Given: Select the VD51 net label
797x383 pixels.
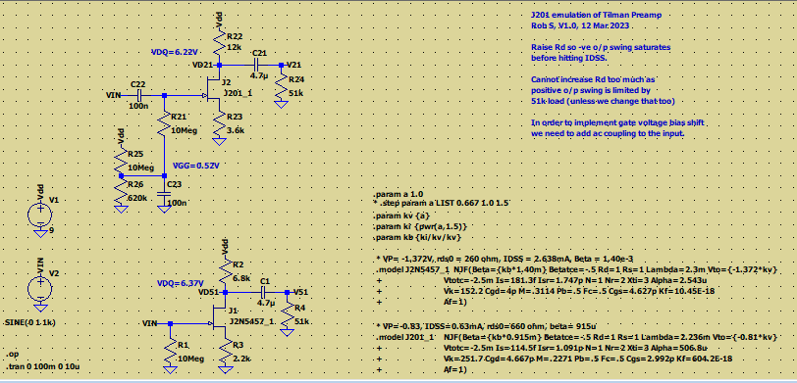Looking at the screenshot, I should (209, 293).
